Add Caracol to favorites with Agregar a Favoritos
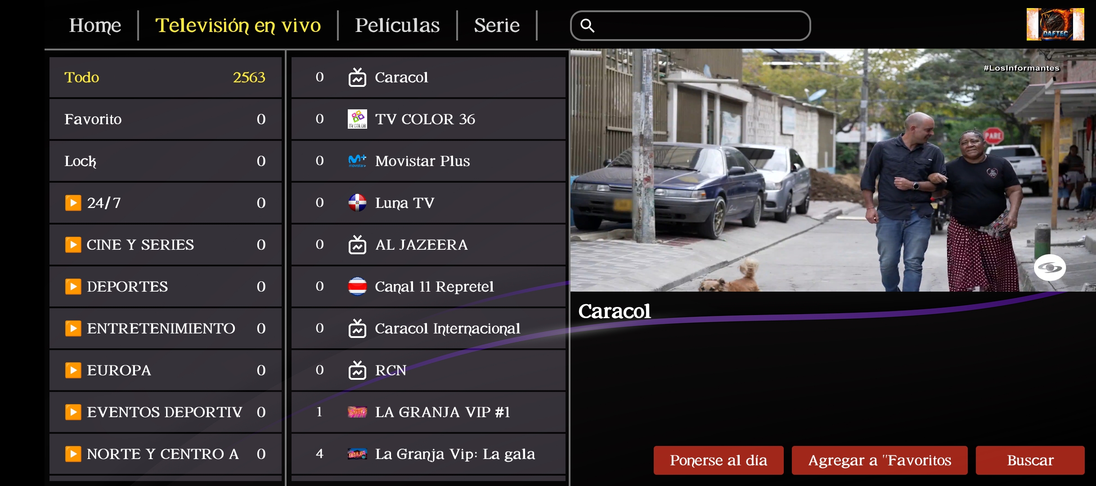Screen dimensions: 1096x486 [880, 460]
